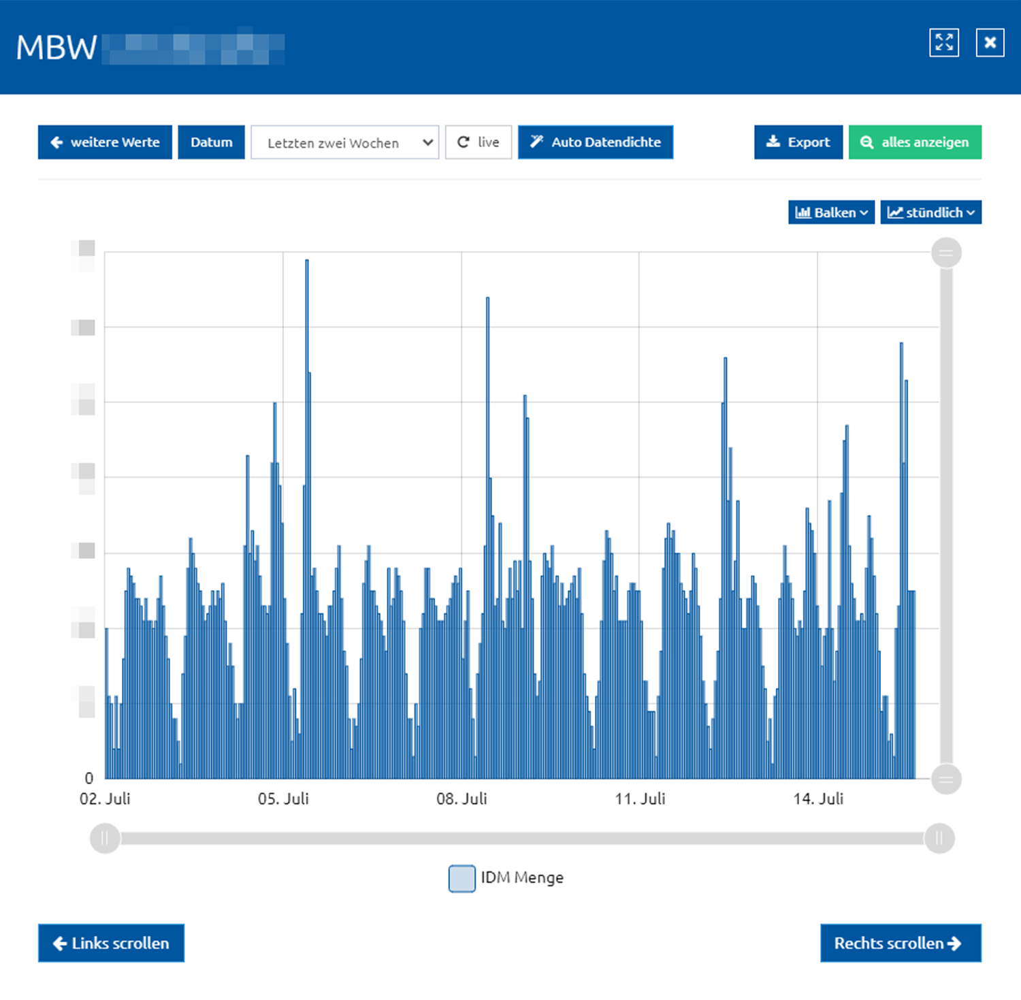
Task: Open the stündlich interval dropdown
Action: 930,212
